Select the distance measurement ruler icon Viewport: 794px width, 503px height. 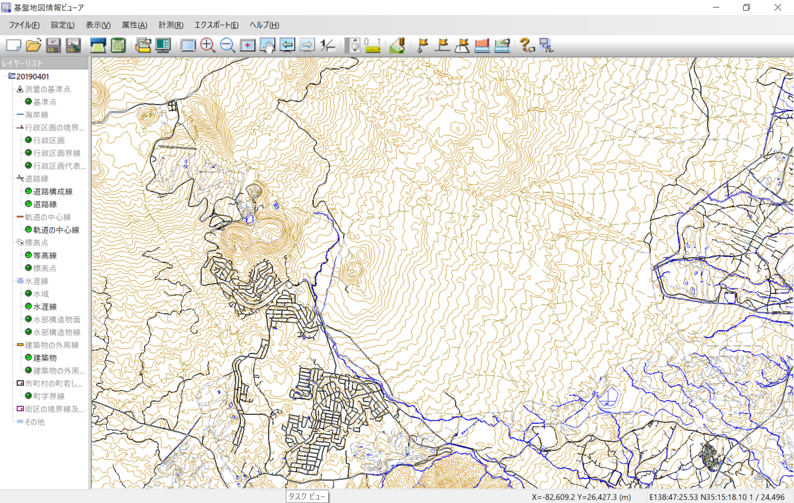click(373, 45)
